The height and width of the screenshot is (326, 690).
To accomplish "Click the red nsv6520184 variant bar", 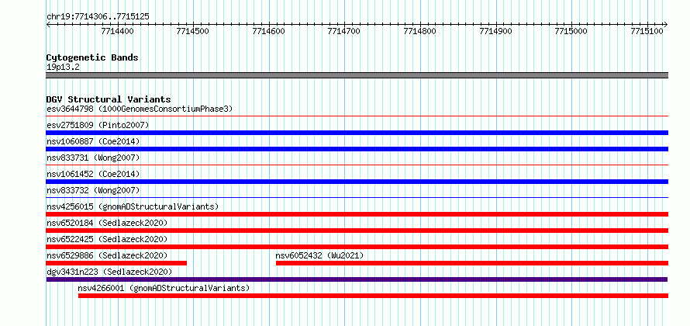I will point(357,231).
